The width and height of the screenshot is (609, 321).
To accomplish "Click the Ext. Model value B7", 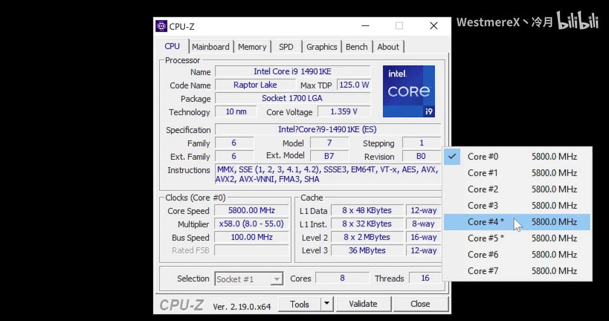I will (x=329, y=156).
